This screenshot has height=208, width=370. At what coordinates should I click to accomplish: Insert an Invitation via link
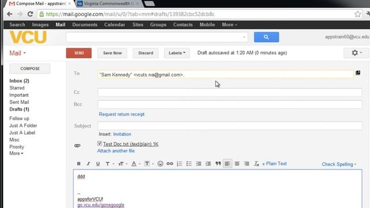(122, 134)
